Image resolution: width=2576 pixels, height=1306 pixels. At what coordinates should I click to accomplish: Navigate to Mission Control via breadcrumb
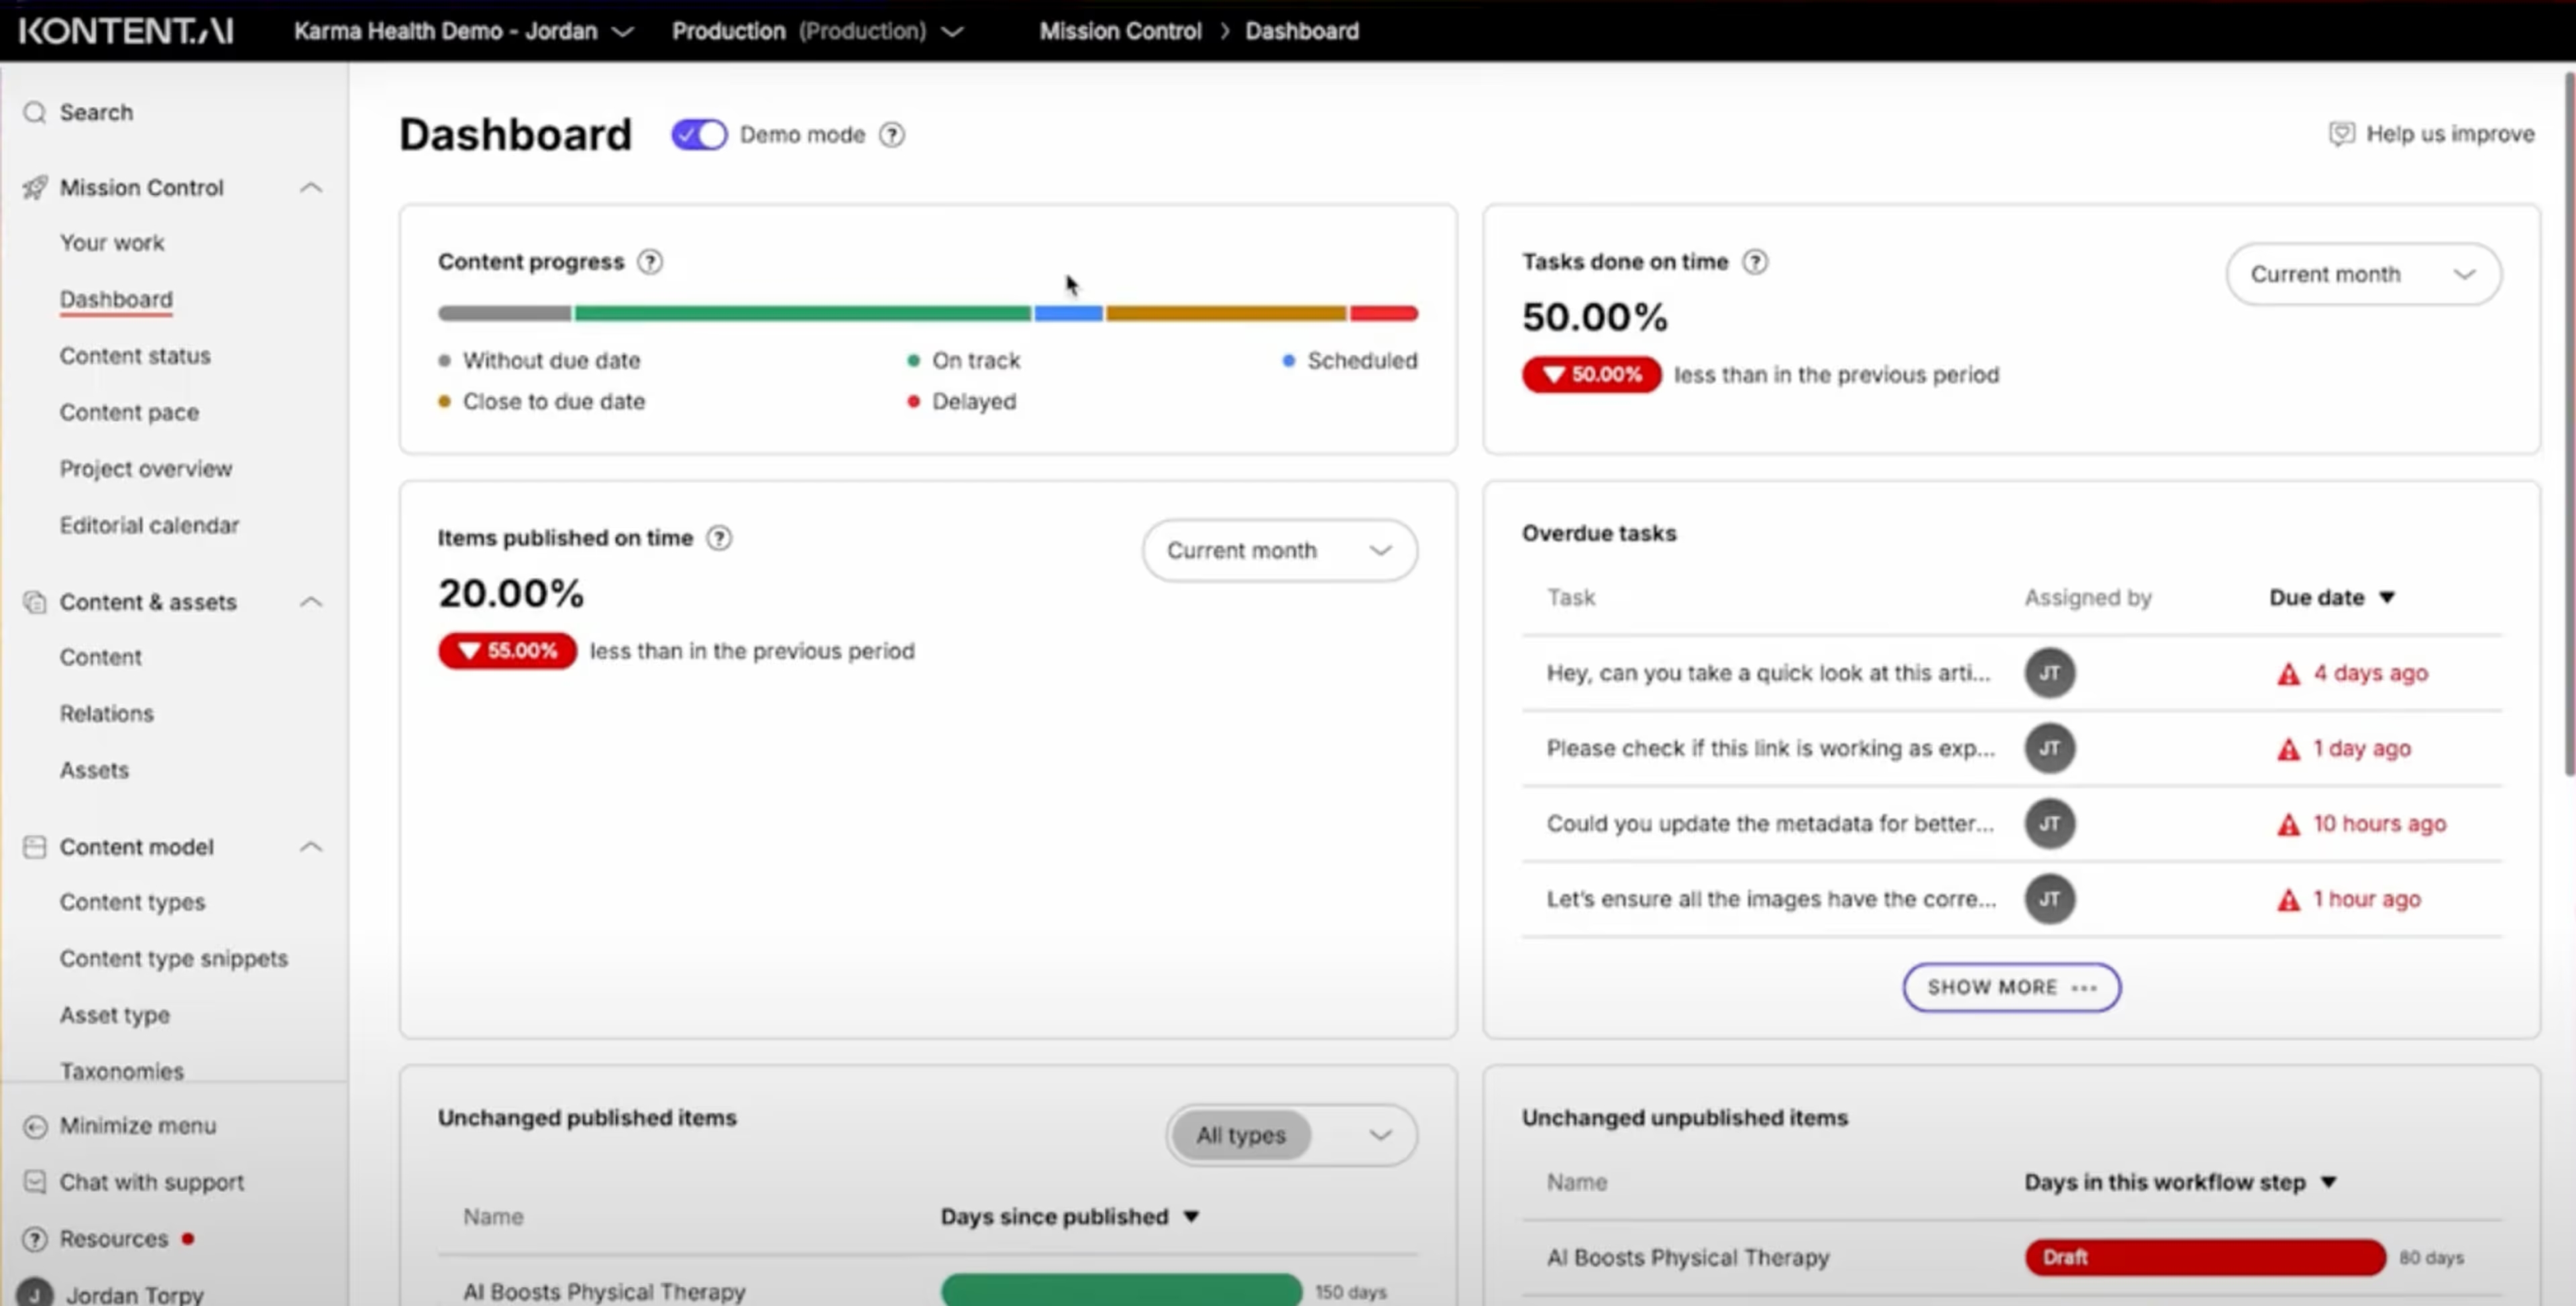click(x=1120, y=31)
